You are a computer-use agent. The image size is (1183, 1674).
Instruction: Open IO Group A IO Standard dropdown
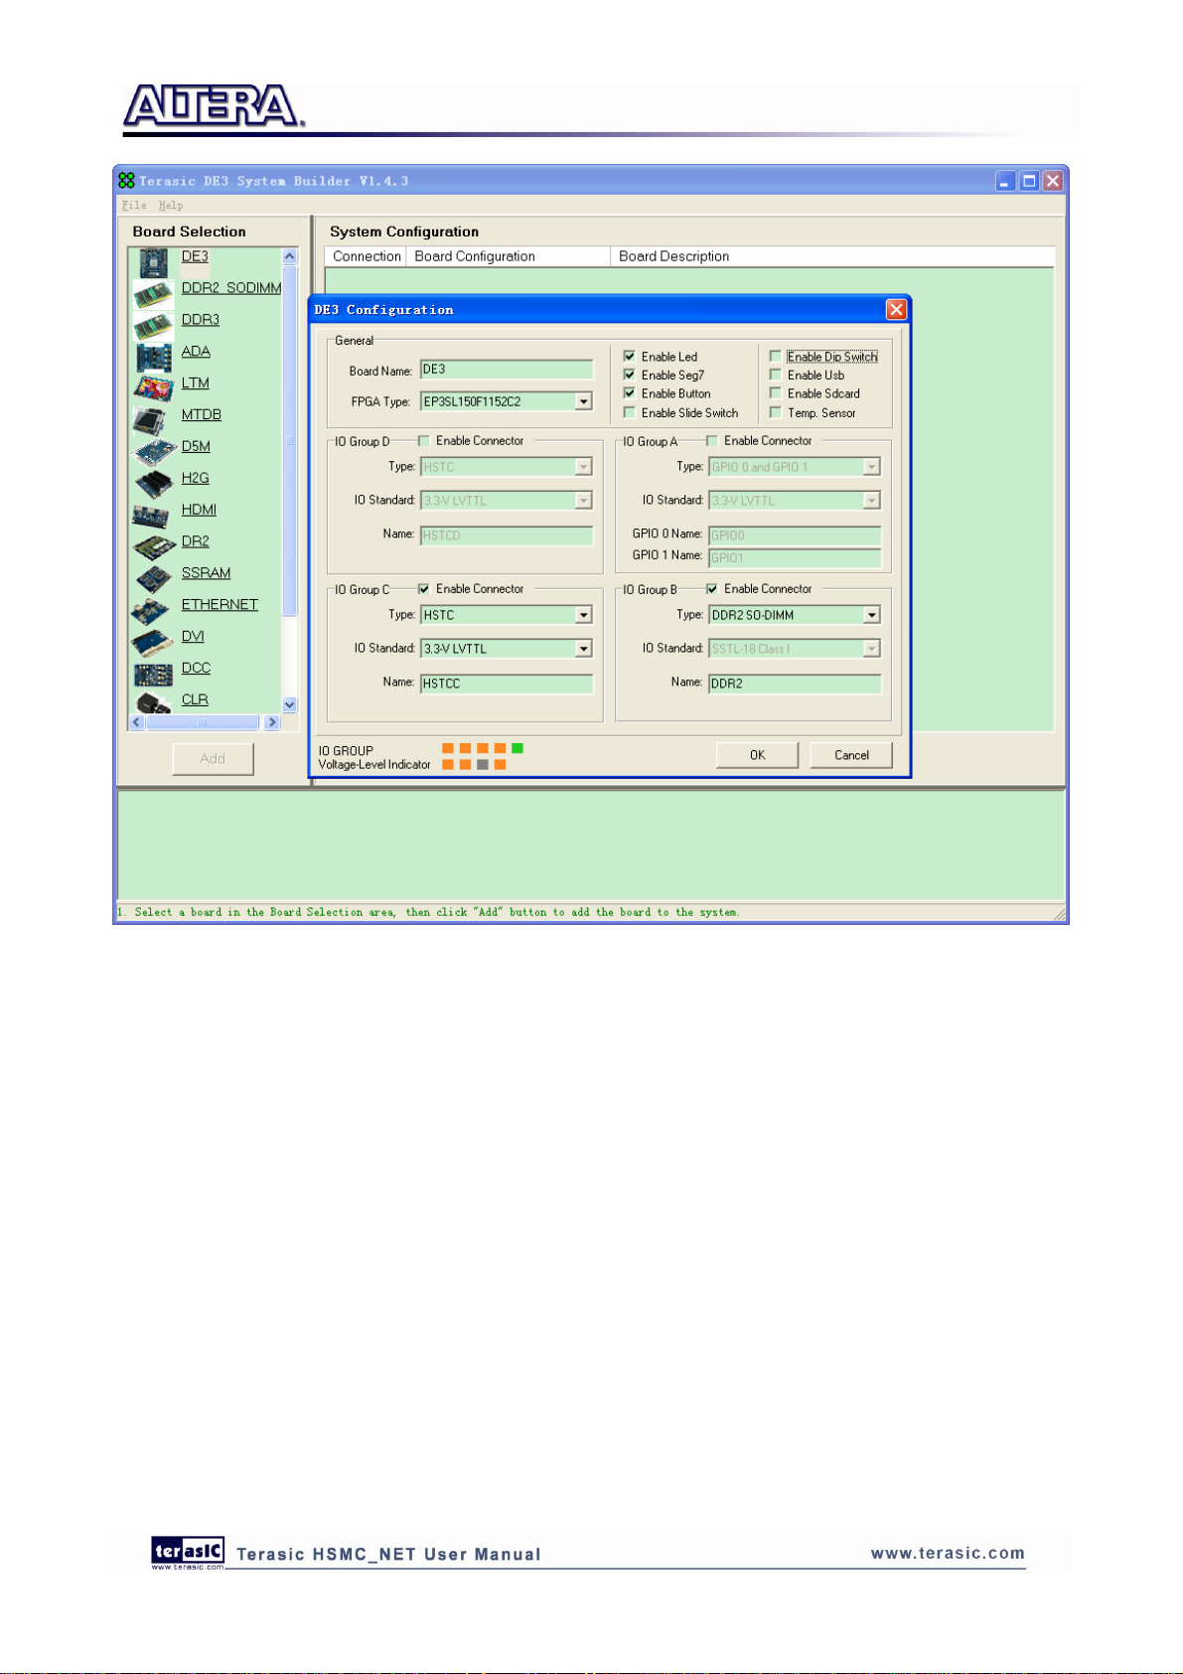tap(871, 501)
